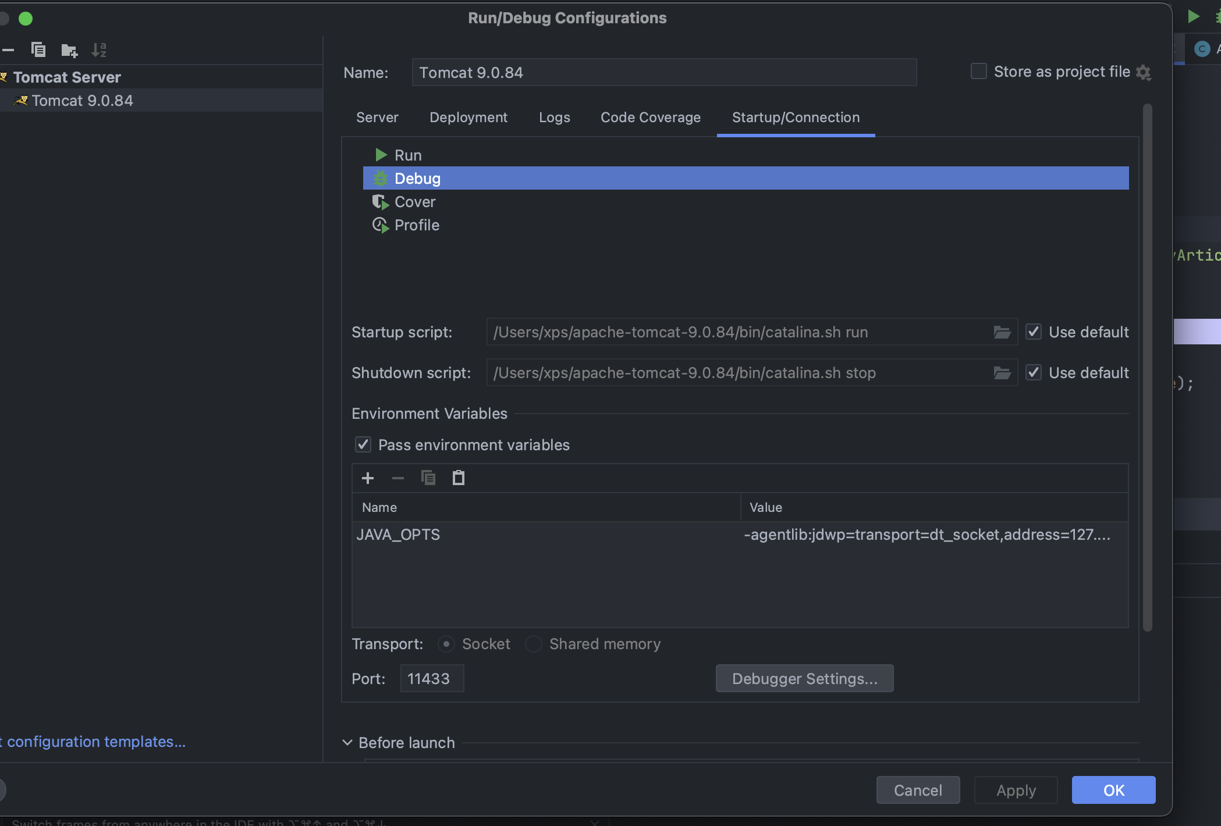Open Debugger Settings
The width and height of the screenshot is (1221, 826).
pyautogui.click(x=804, y=679)
